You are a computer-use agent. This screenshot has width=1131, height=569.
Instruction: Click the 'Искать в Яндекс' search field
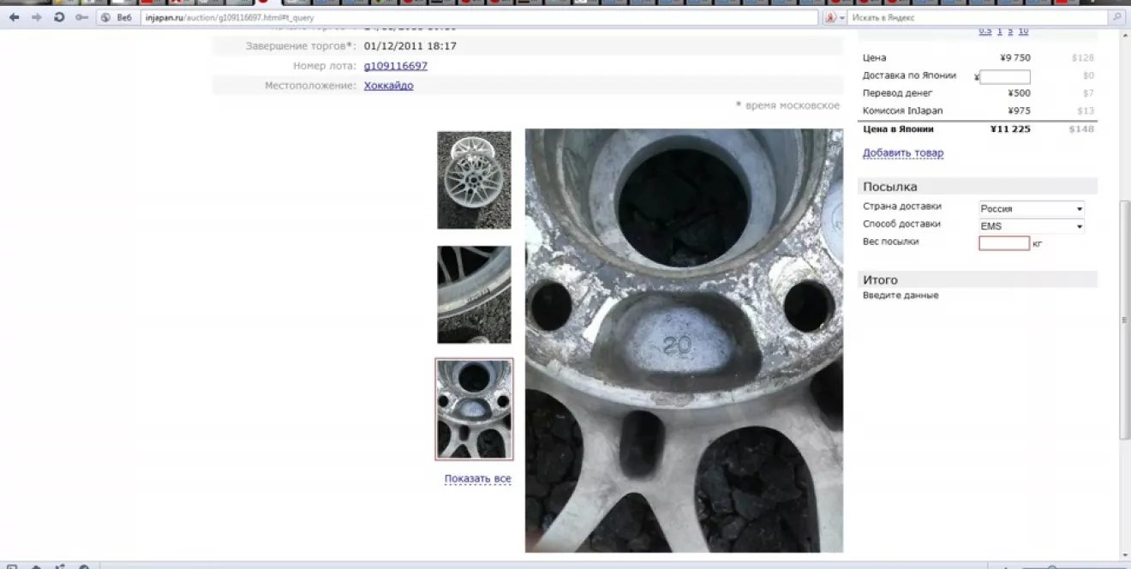click(x=977, y=17)
